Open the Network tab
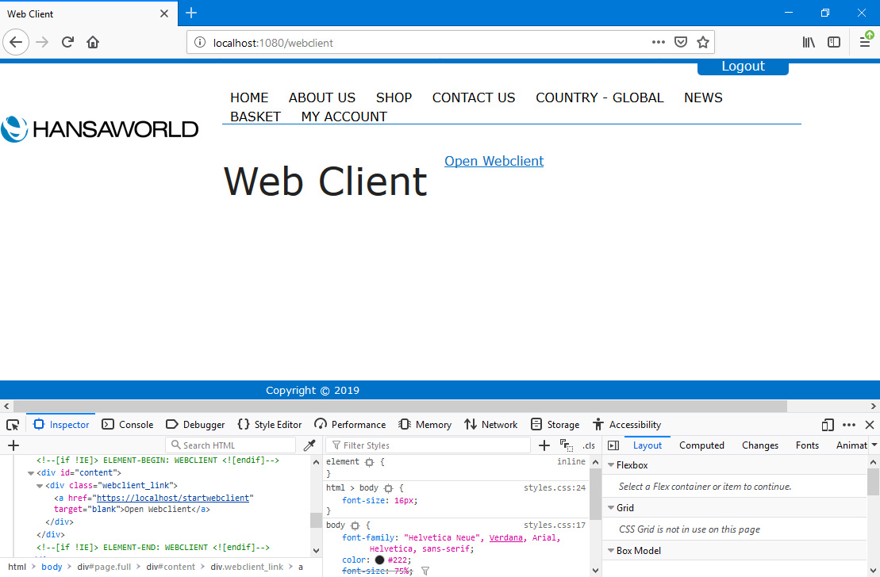880x577 pixels. 491,425
